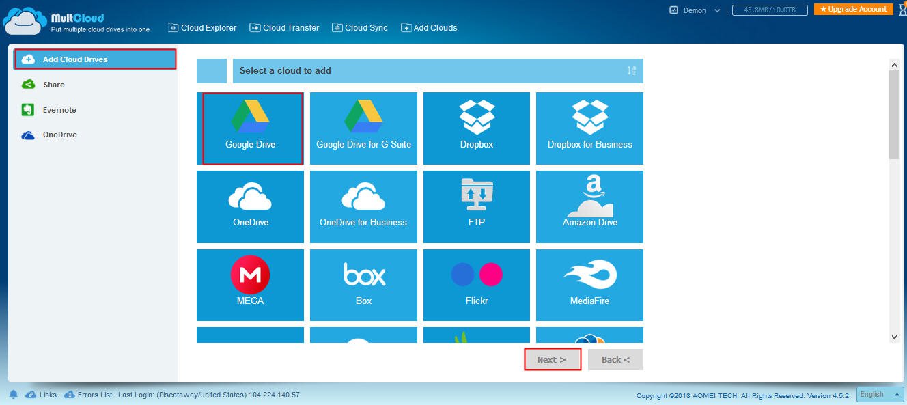Click the Next button

[x=552, y=360]
